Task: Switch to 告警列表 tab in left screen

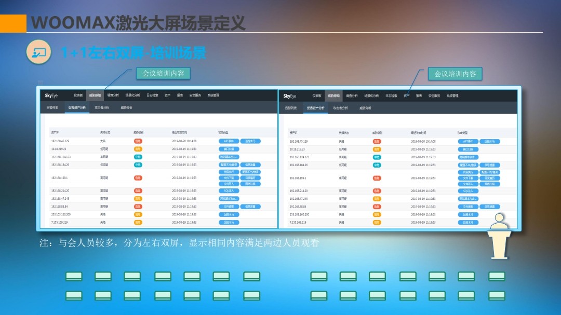Action: point(52,107)
